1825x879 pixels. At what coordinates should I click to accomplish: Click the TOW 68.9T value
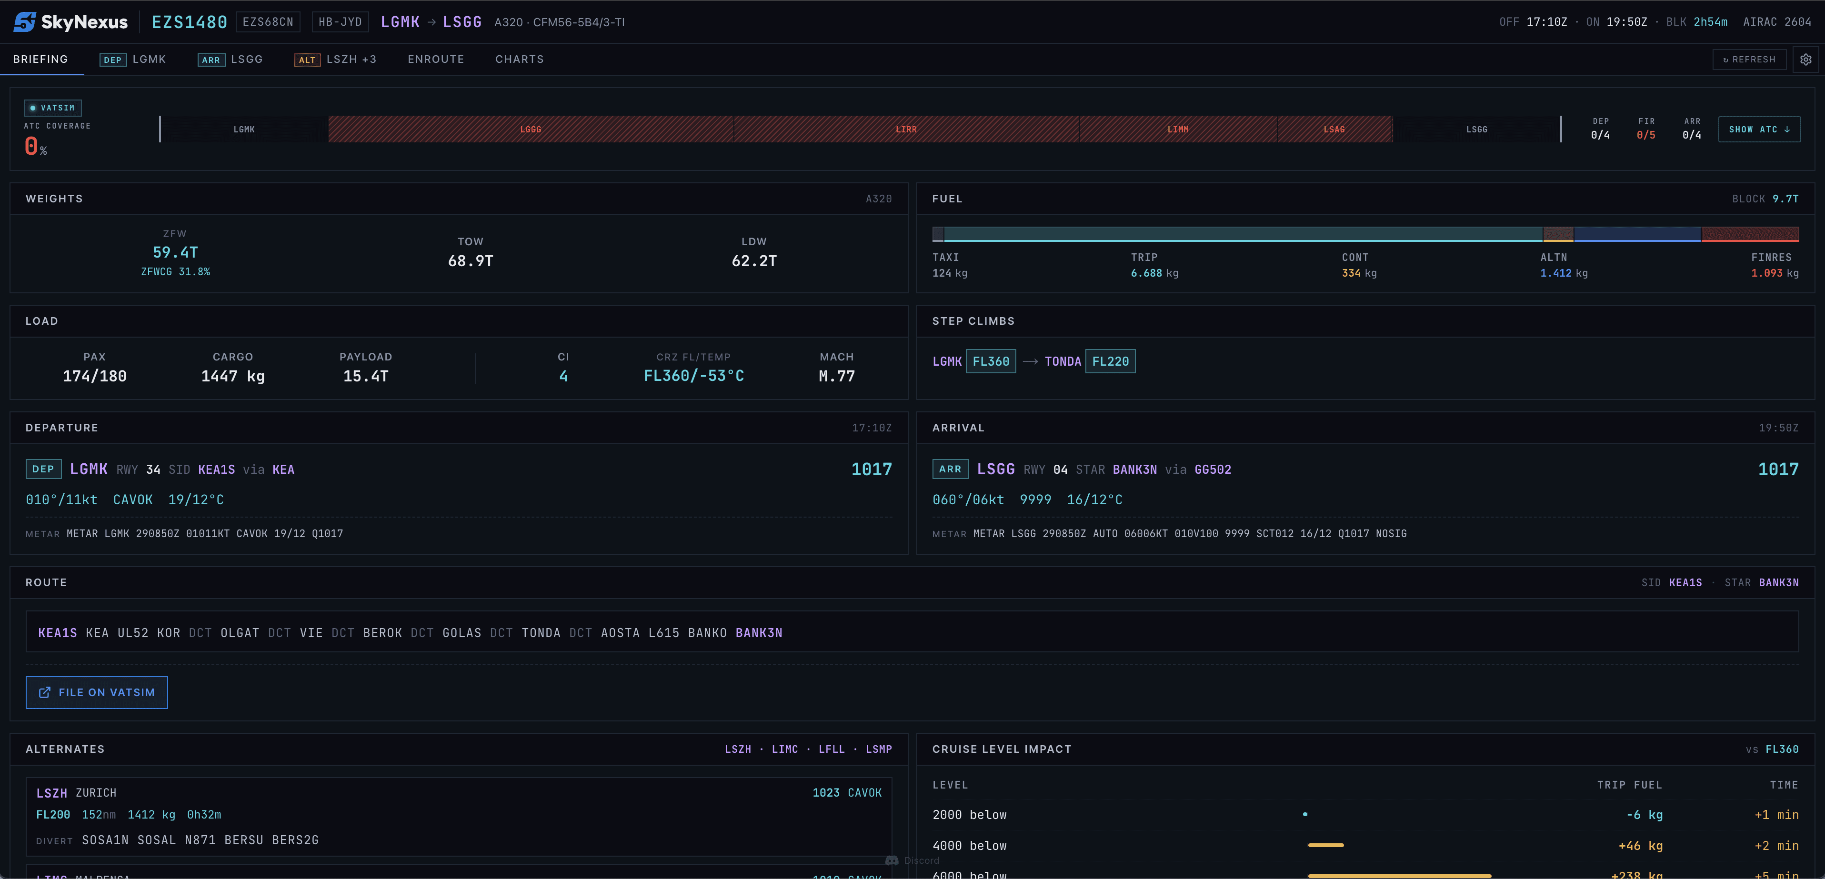tap(471, 261)
